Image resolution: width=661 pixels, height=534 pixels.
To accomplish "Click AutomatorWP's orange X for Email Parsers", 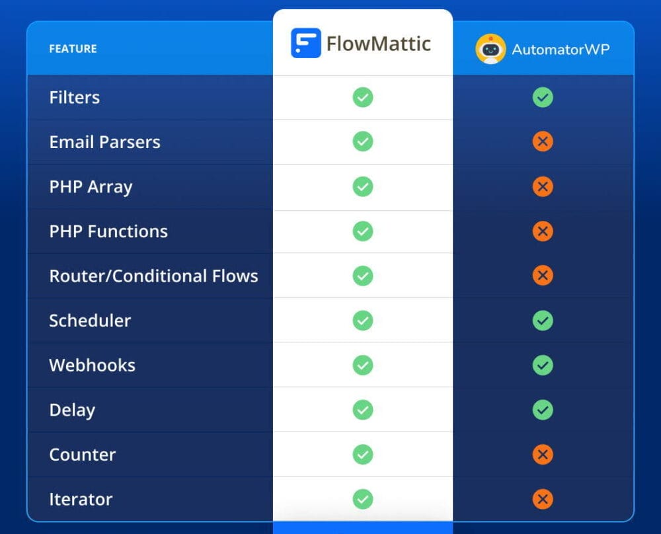I will click(543, 142).
